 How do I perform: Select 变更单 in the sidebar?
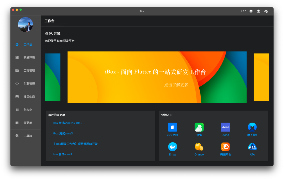pos(27,123)
